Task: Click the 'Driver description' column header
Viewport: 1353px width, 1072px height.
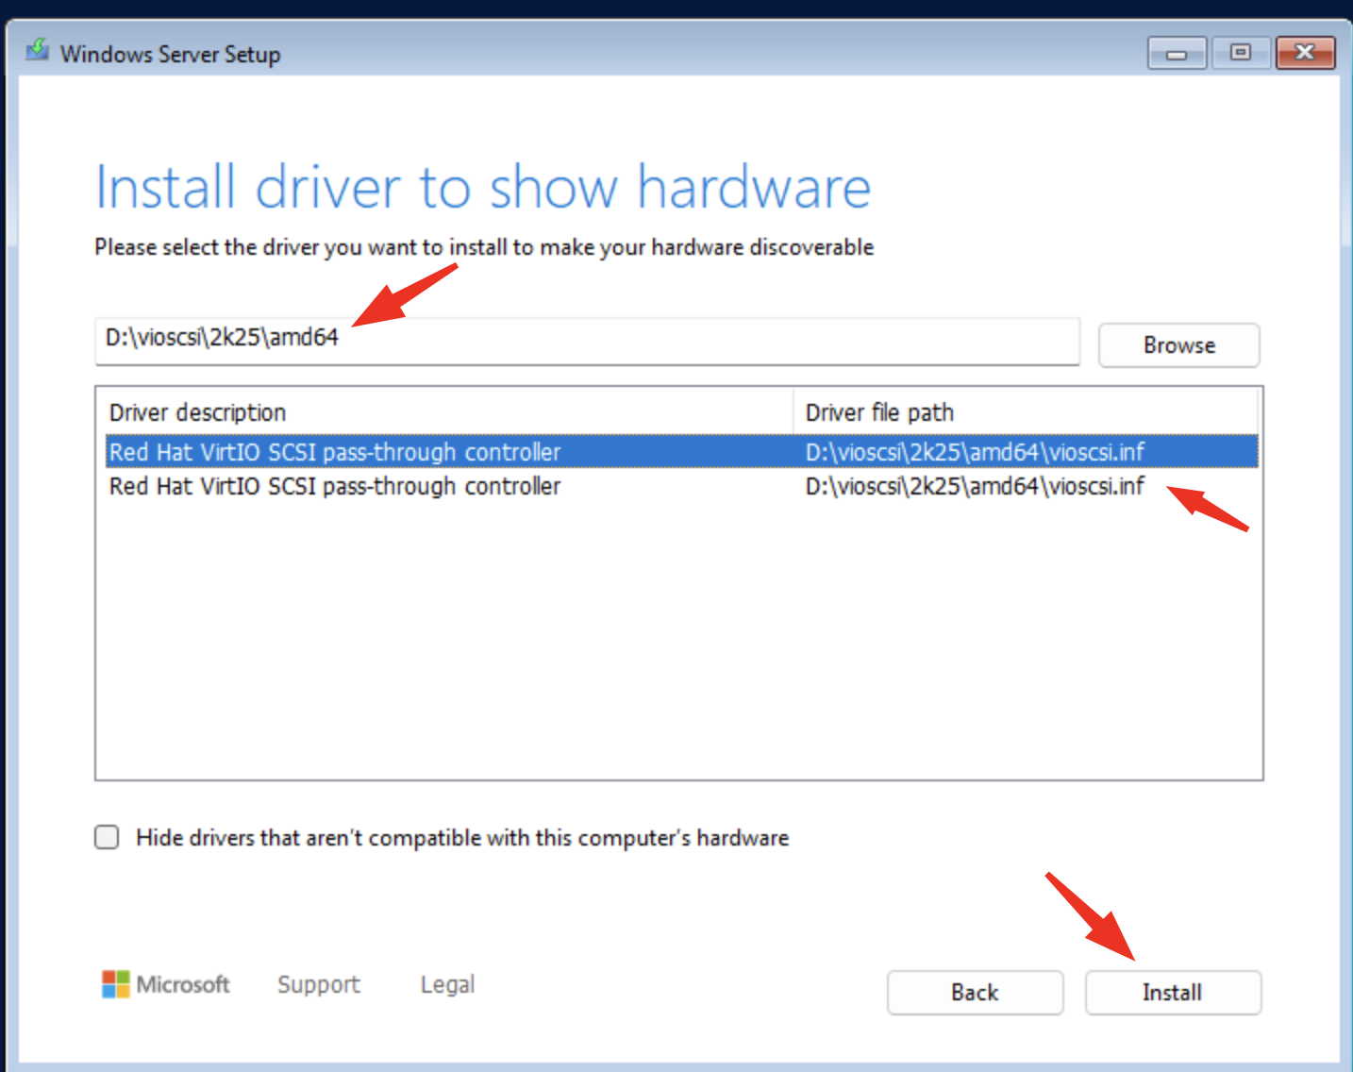Action: 198,412
